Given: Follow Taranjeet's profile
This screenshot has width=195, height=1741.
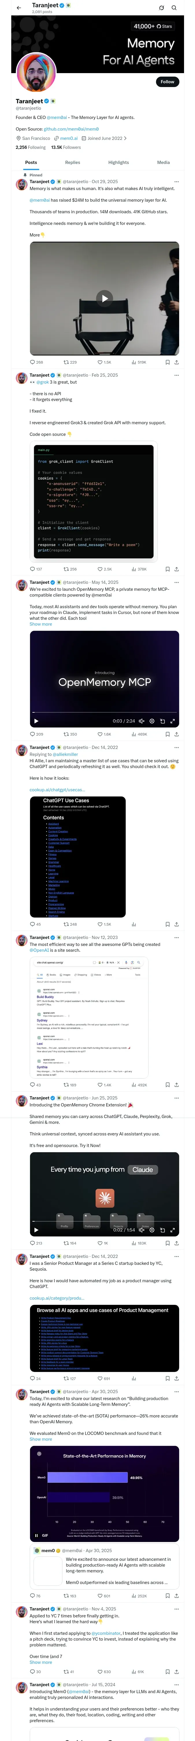Looking at the screenshot, I should (167, 82).
